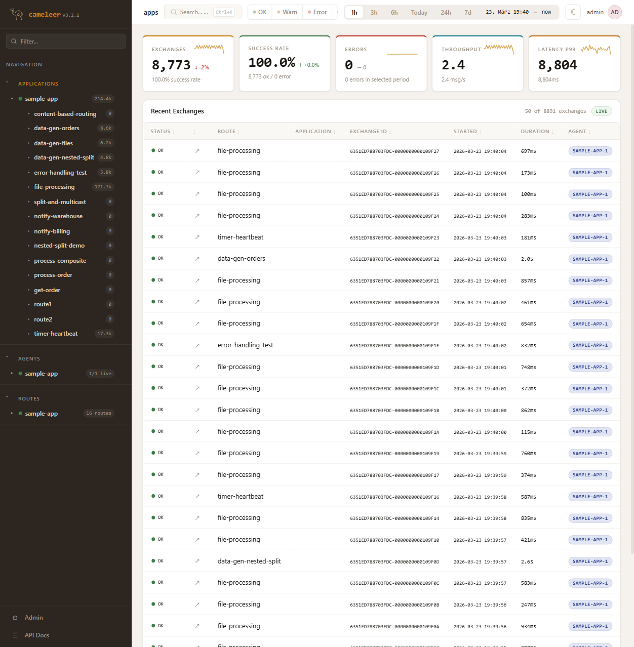Click the Admin gear icon in sidebar
Screen dimensions: 634x647
[15, 618]
